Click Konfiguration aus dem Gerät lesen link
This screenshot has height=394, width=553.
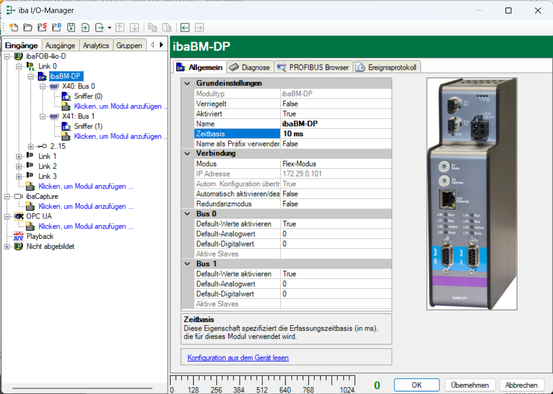(238, 357)
